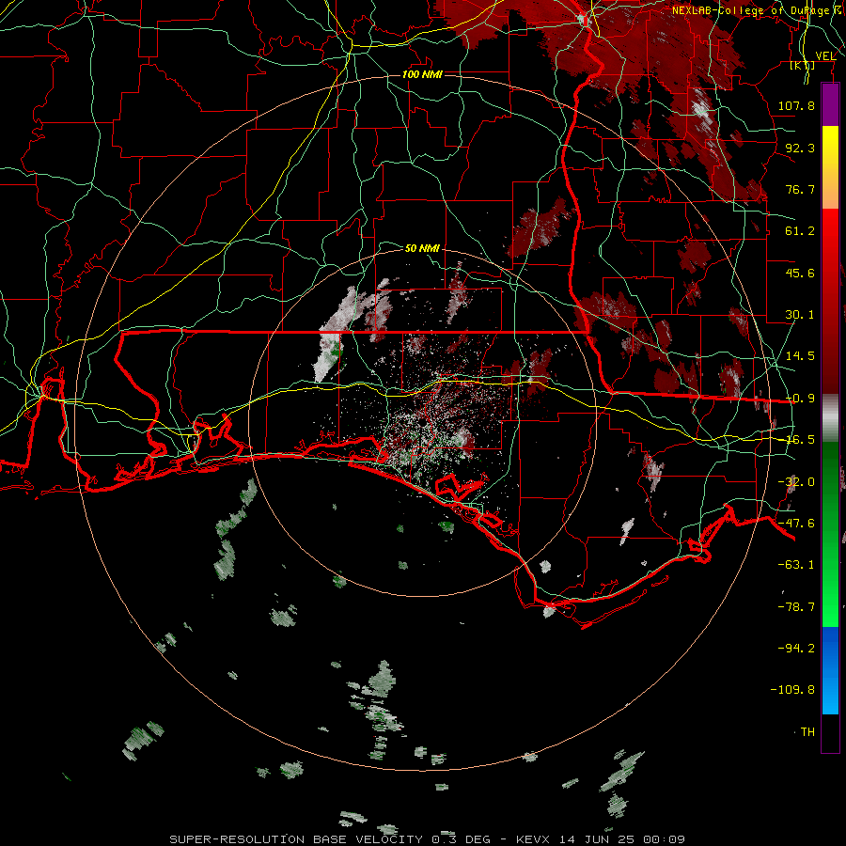Select the -109.8 legend value
Screen dimensions: 846x846
click(x=792, y=690)
